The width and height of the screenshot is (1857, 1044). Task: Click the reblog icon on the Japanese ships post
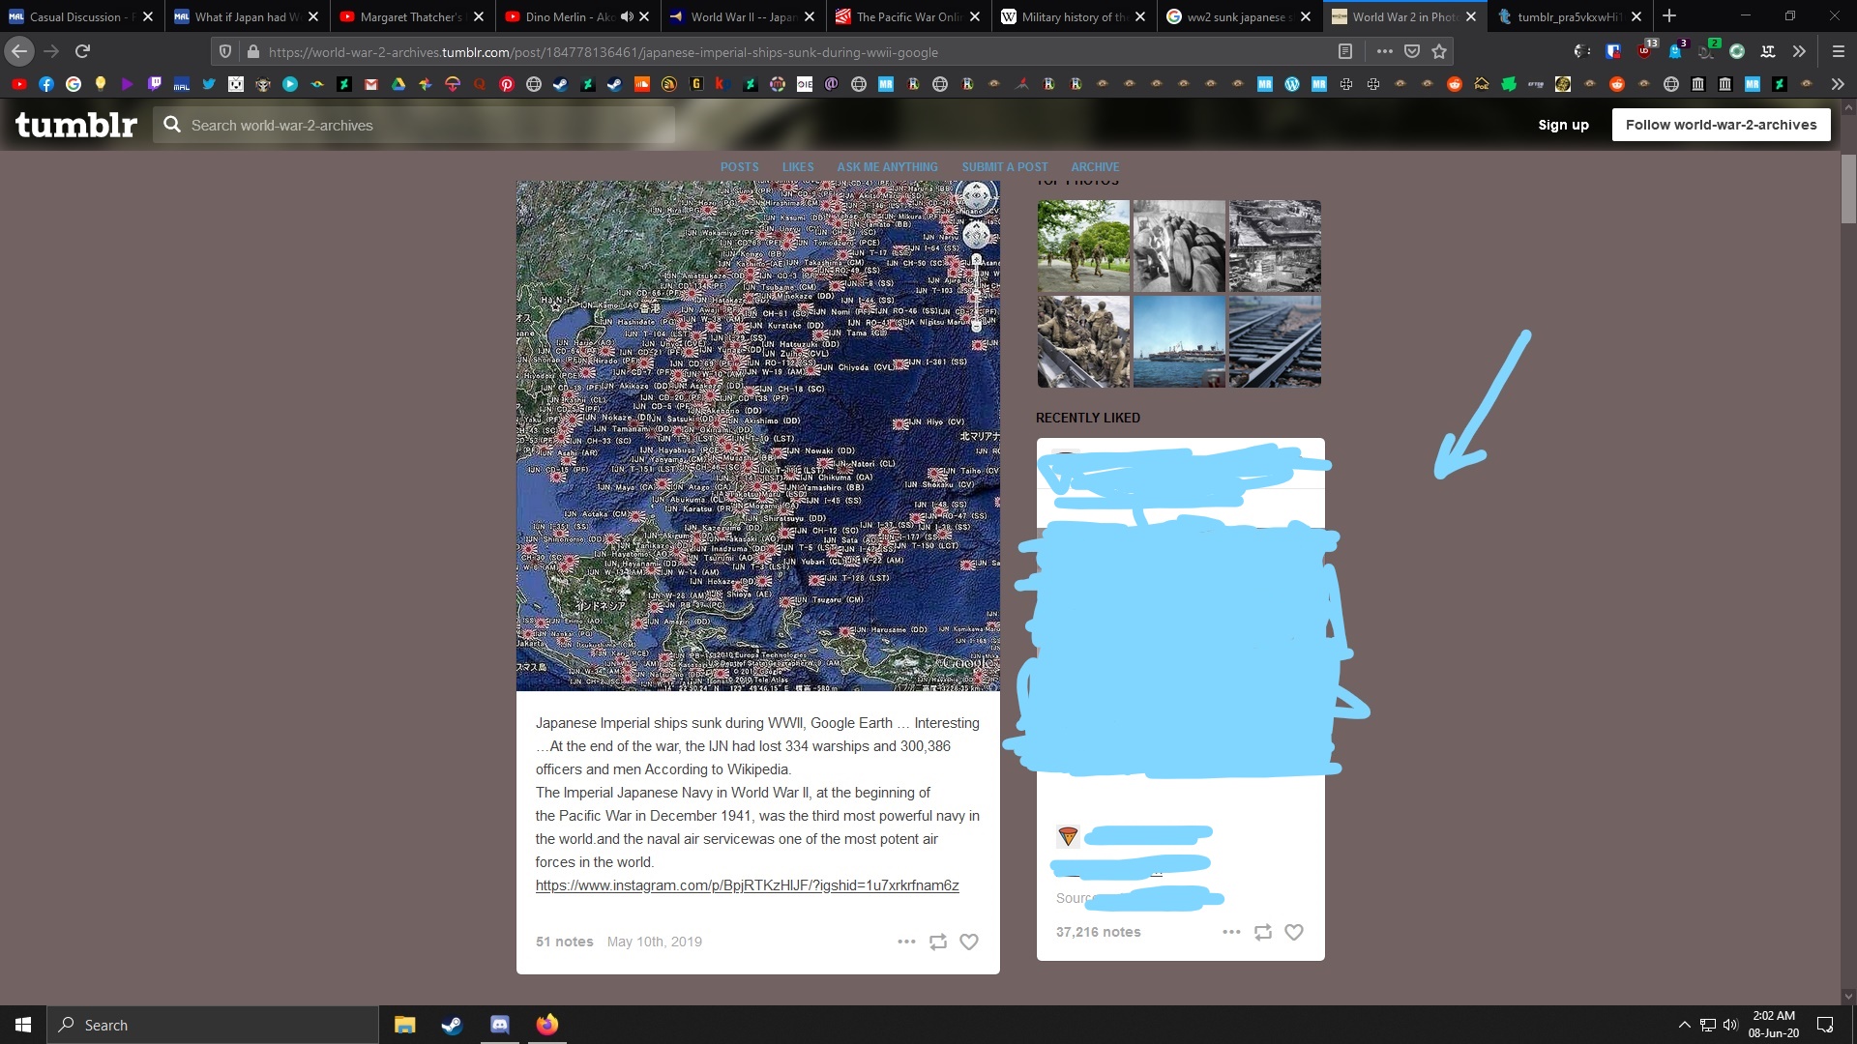937,942
